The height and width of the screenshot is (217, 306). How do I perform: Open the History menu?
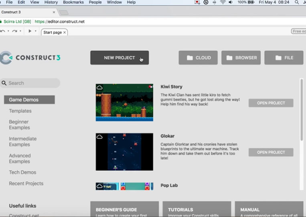(51, 2)
